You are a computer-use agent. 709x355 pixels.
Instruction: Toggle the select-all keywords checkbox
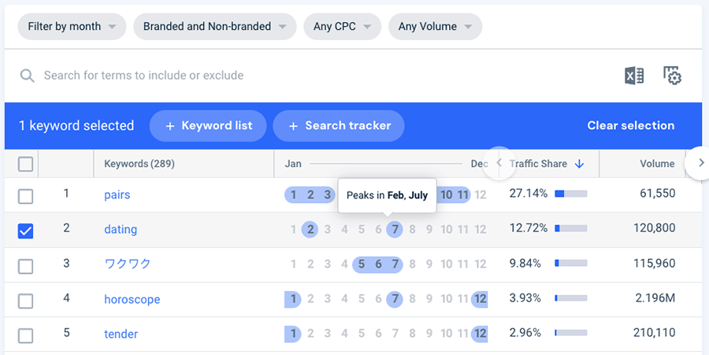click(25, 164)
